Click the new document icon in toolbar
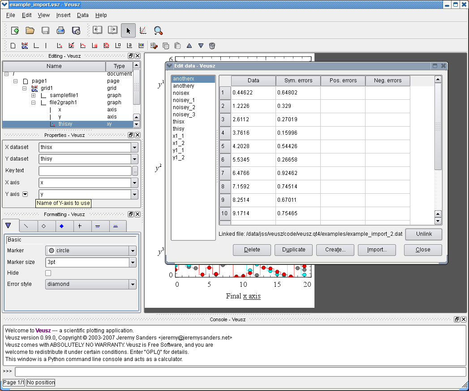 (15, 30)
